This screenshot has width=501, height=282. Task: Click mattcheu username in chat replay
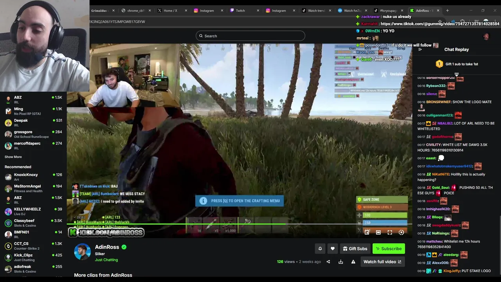[434, 241]
